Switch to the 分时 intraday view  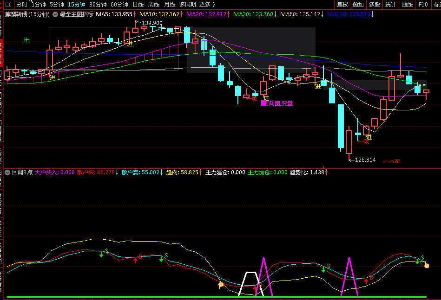click(x=22, y=5)
